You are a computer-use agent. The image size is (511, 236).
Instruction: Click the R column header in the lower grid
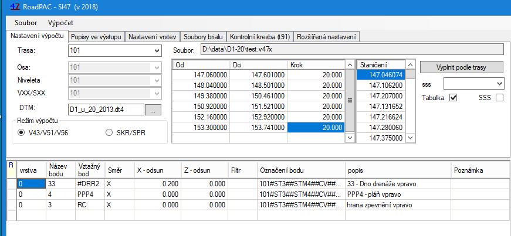(12, 170)
